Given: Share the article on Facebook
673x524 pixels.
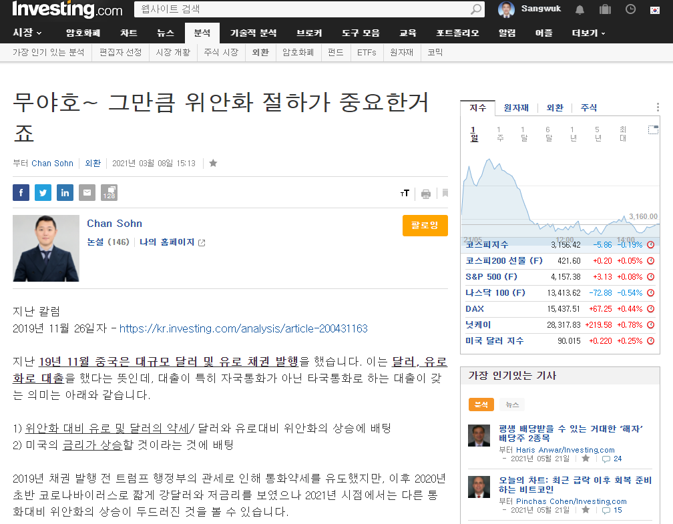Looking at the screenshot, I should click(x=21, y=192).
